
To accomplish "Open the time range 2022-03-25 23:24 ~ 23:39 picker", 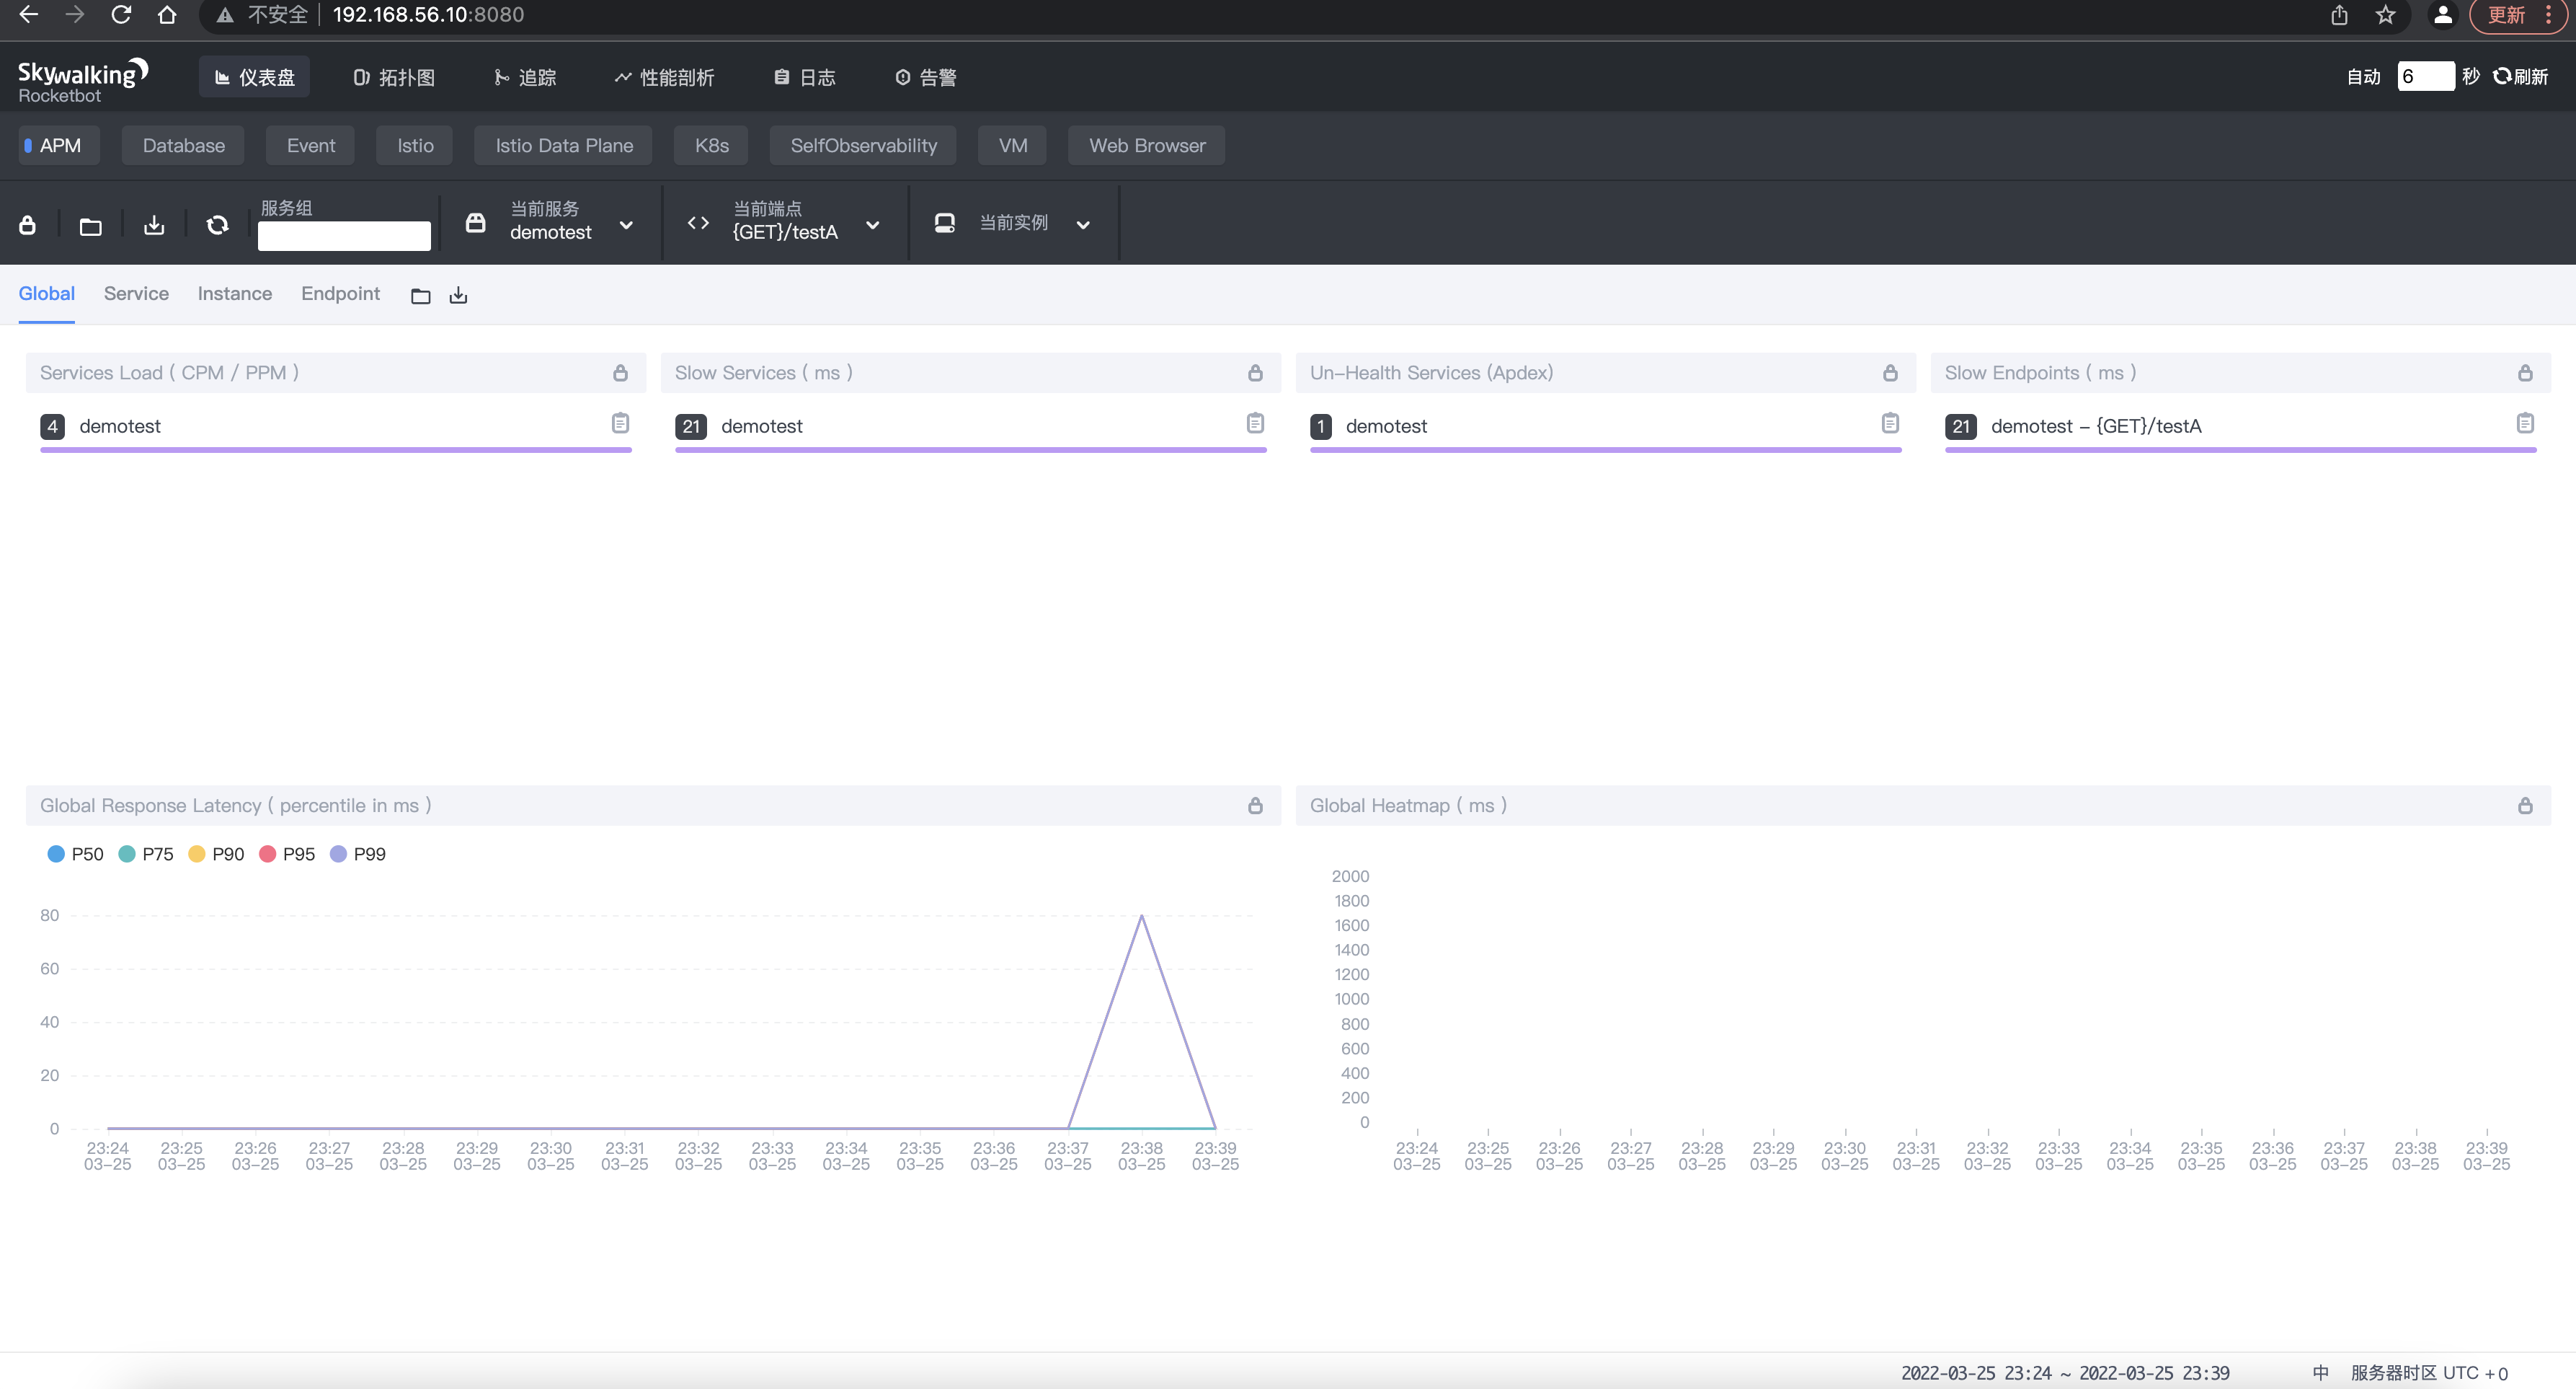I will (x=2065, y=1373).
